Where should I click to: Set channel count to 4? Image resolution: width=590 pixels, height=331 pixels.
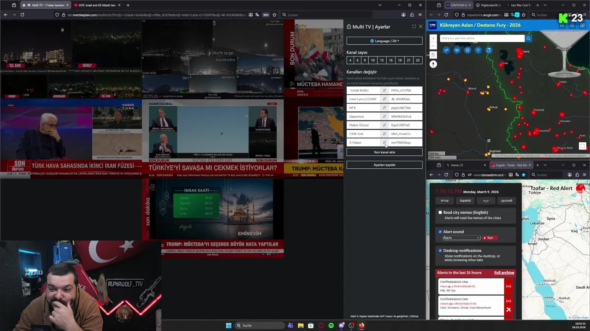[x=350, y=60]
